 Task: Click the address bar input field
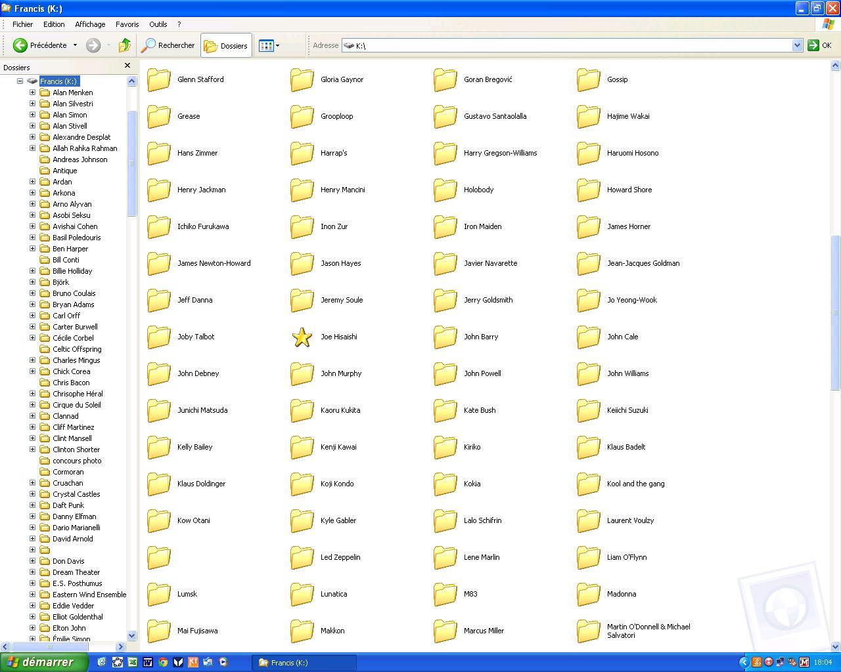pos(572,45)
